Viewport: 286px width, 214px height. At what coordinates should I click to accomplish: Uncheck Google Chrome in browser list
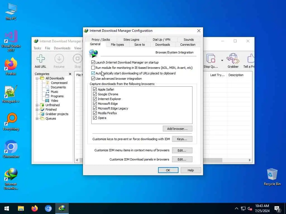[x=95, y=94]
